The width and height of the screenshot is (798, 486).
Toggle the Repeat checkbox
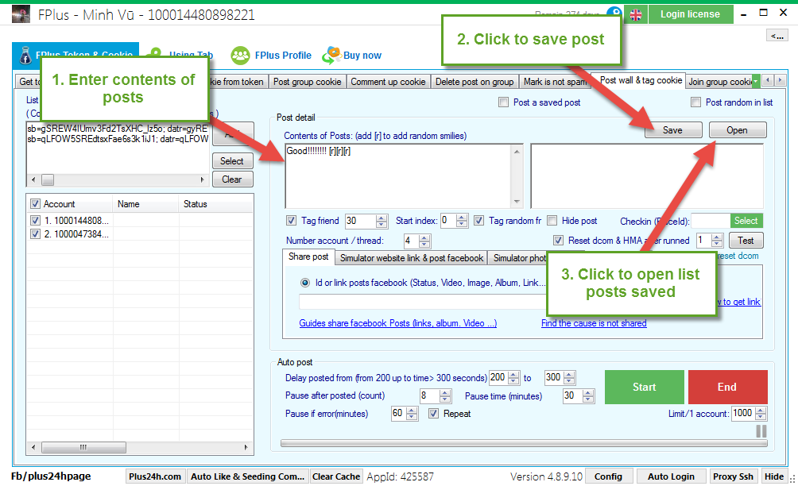tap(433, 414)
